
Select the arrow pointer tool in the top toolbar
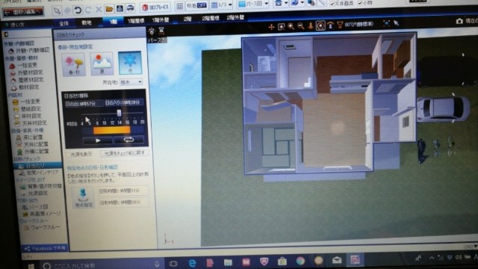pyautogui.click(x=57, y=10)
